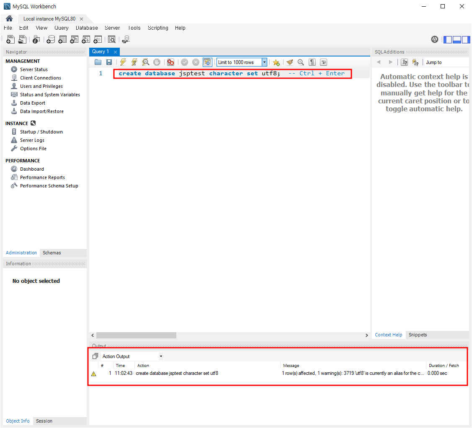Click the editor horizontal scrollbar thumb
The width and height of the screenshot is (472, 428).
[x=136, y=336]
